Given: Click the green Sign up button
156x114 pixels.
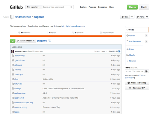Looking at the screenshot, I should tap(132, 7).
